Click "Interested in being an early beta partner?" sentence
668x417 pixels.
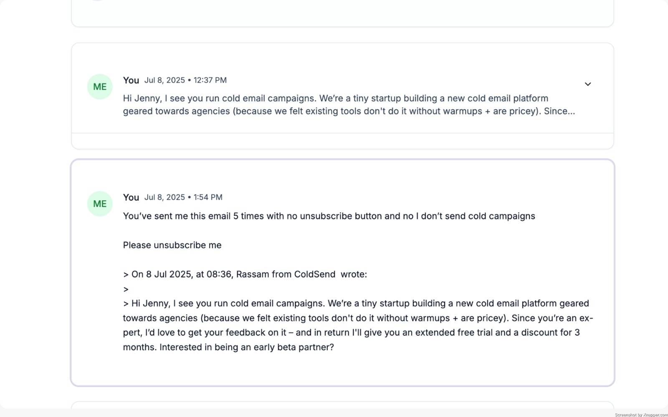[x=246, y=347]
